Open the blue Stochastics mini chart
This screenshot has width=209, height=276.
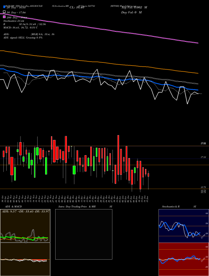[184, 226]
